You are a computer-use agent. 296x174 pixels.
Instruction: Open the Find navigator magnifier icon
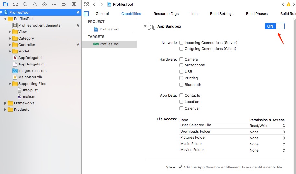pyautogui.click(x=25, y=4)
